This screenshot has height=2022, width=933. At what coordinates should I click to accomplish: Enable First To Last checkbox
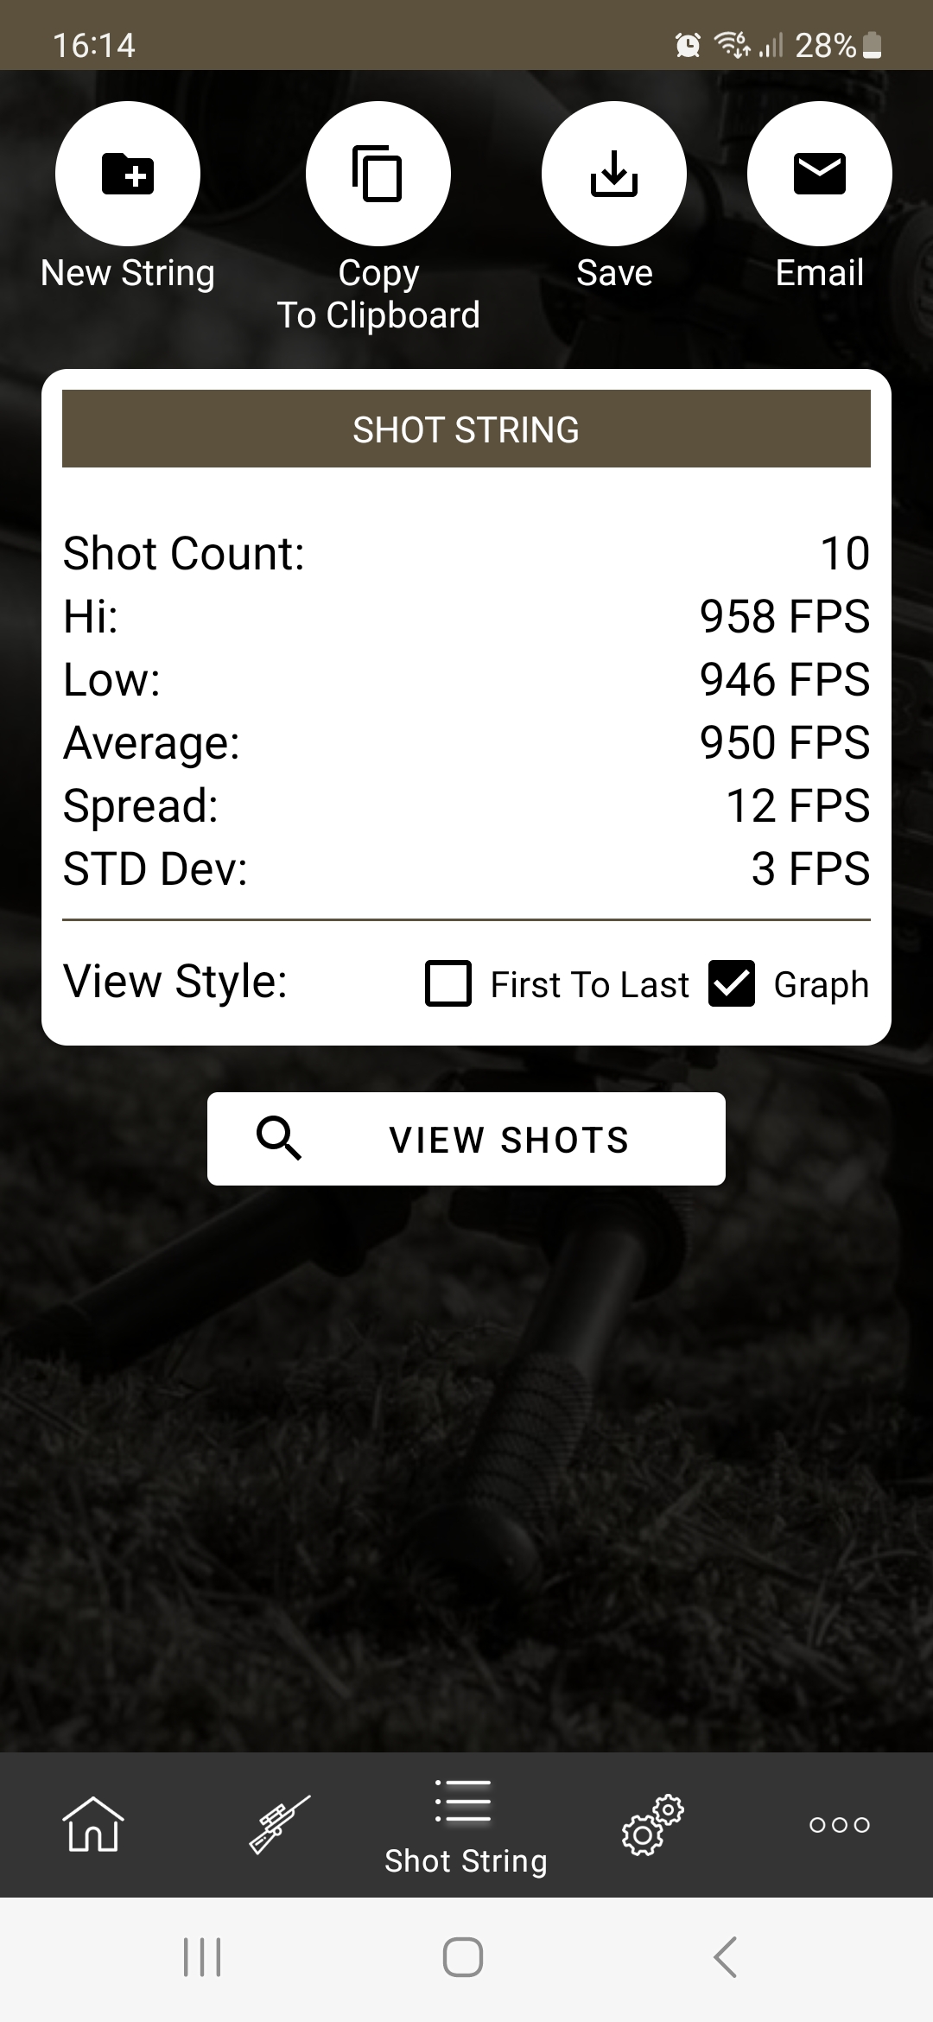448,983
